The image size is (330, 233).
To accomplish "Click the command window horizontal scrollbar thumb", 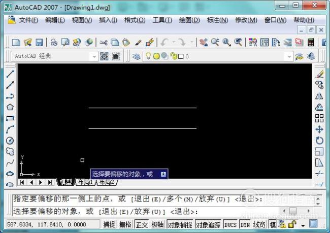I will [x=293, y=211].
